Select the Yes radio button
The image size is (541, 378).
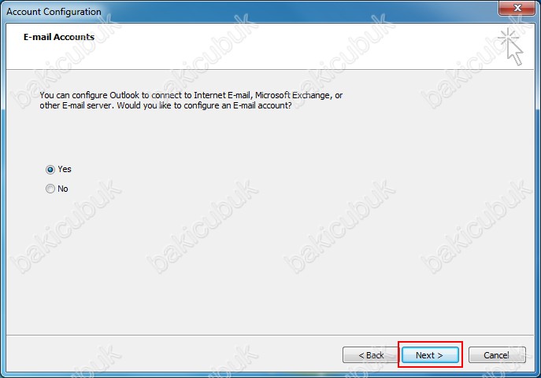point(50,170)
